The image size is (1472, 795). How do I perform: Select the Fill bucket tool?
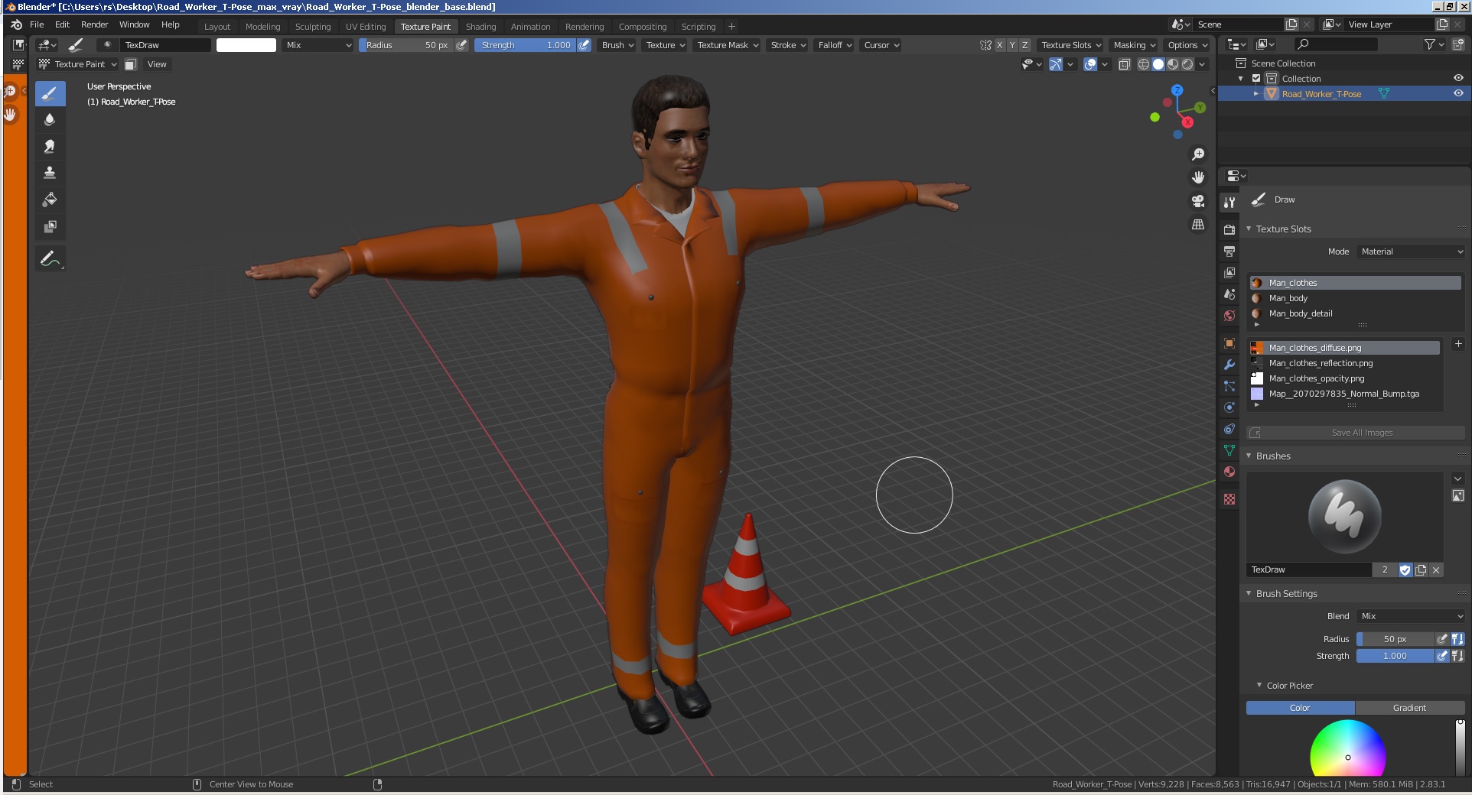click(50, 200)
